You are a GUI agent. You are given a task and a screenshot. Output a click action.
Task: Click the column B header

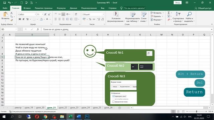tap(32, 35)
